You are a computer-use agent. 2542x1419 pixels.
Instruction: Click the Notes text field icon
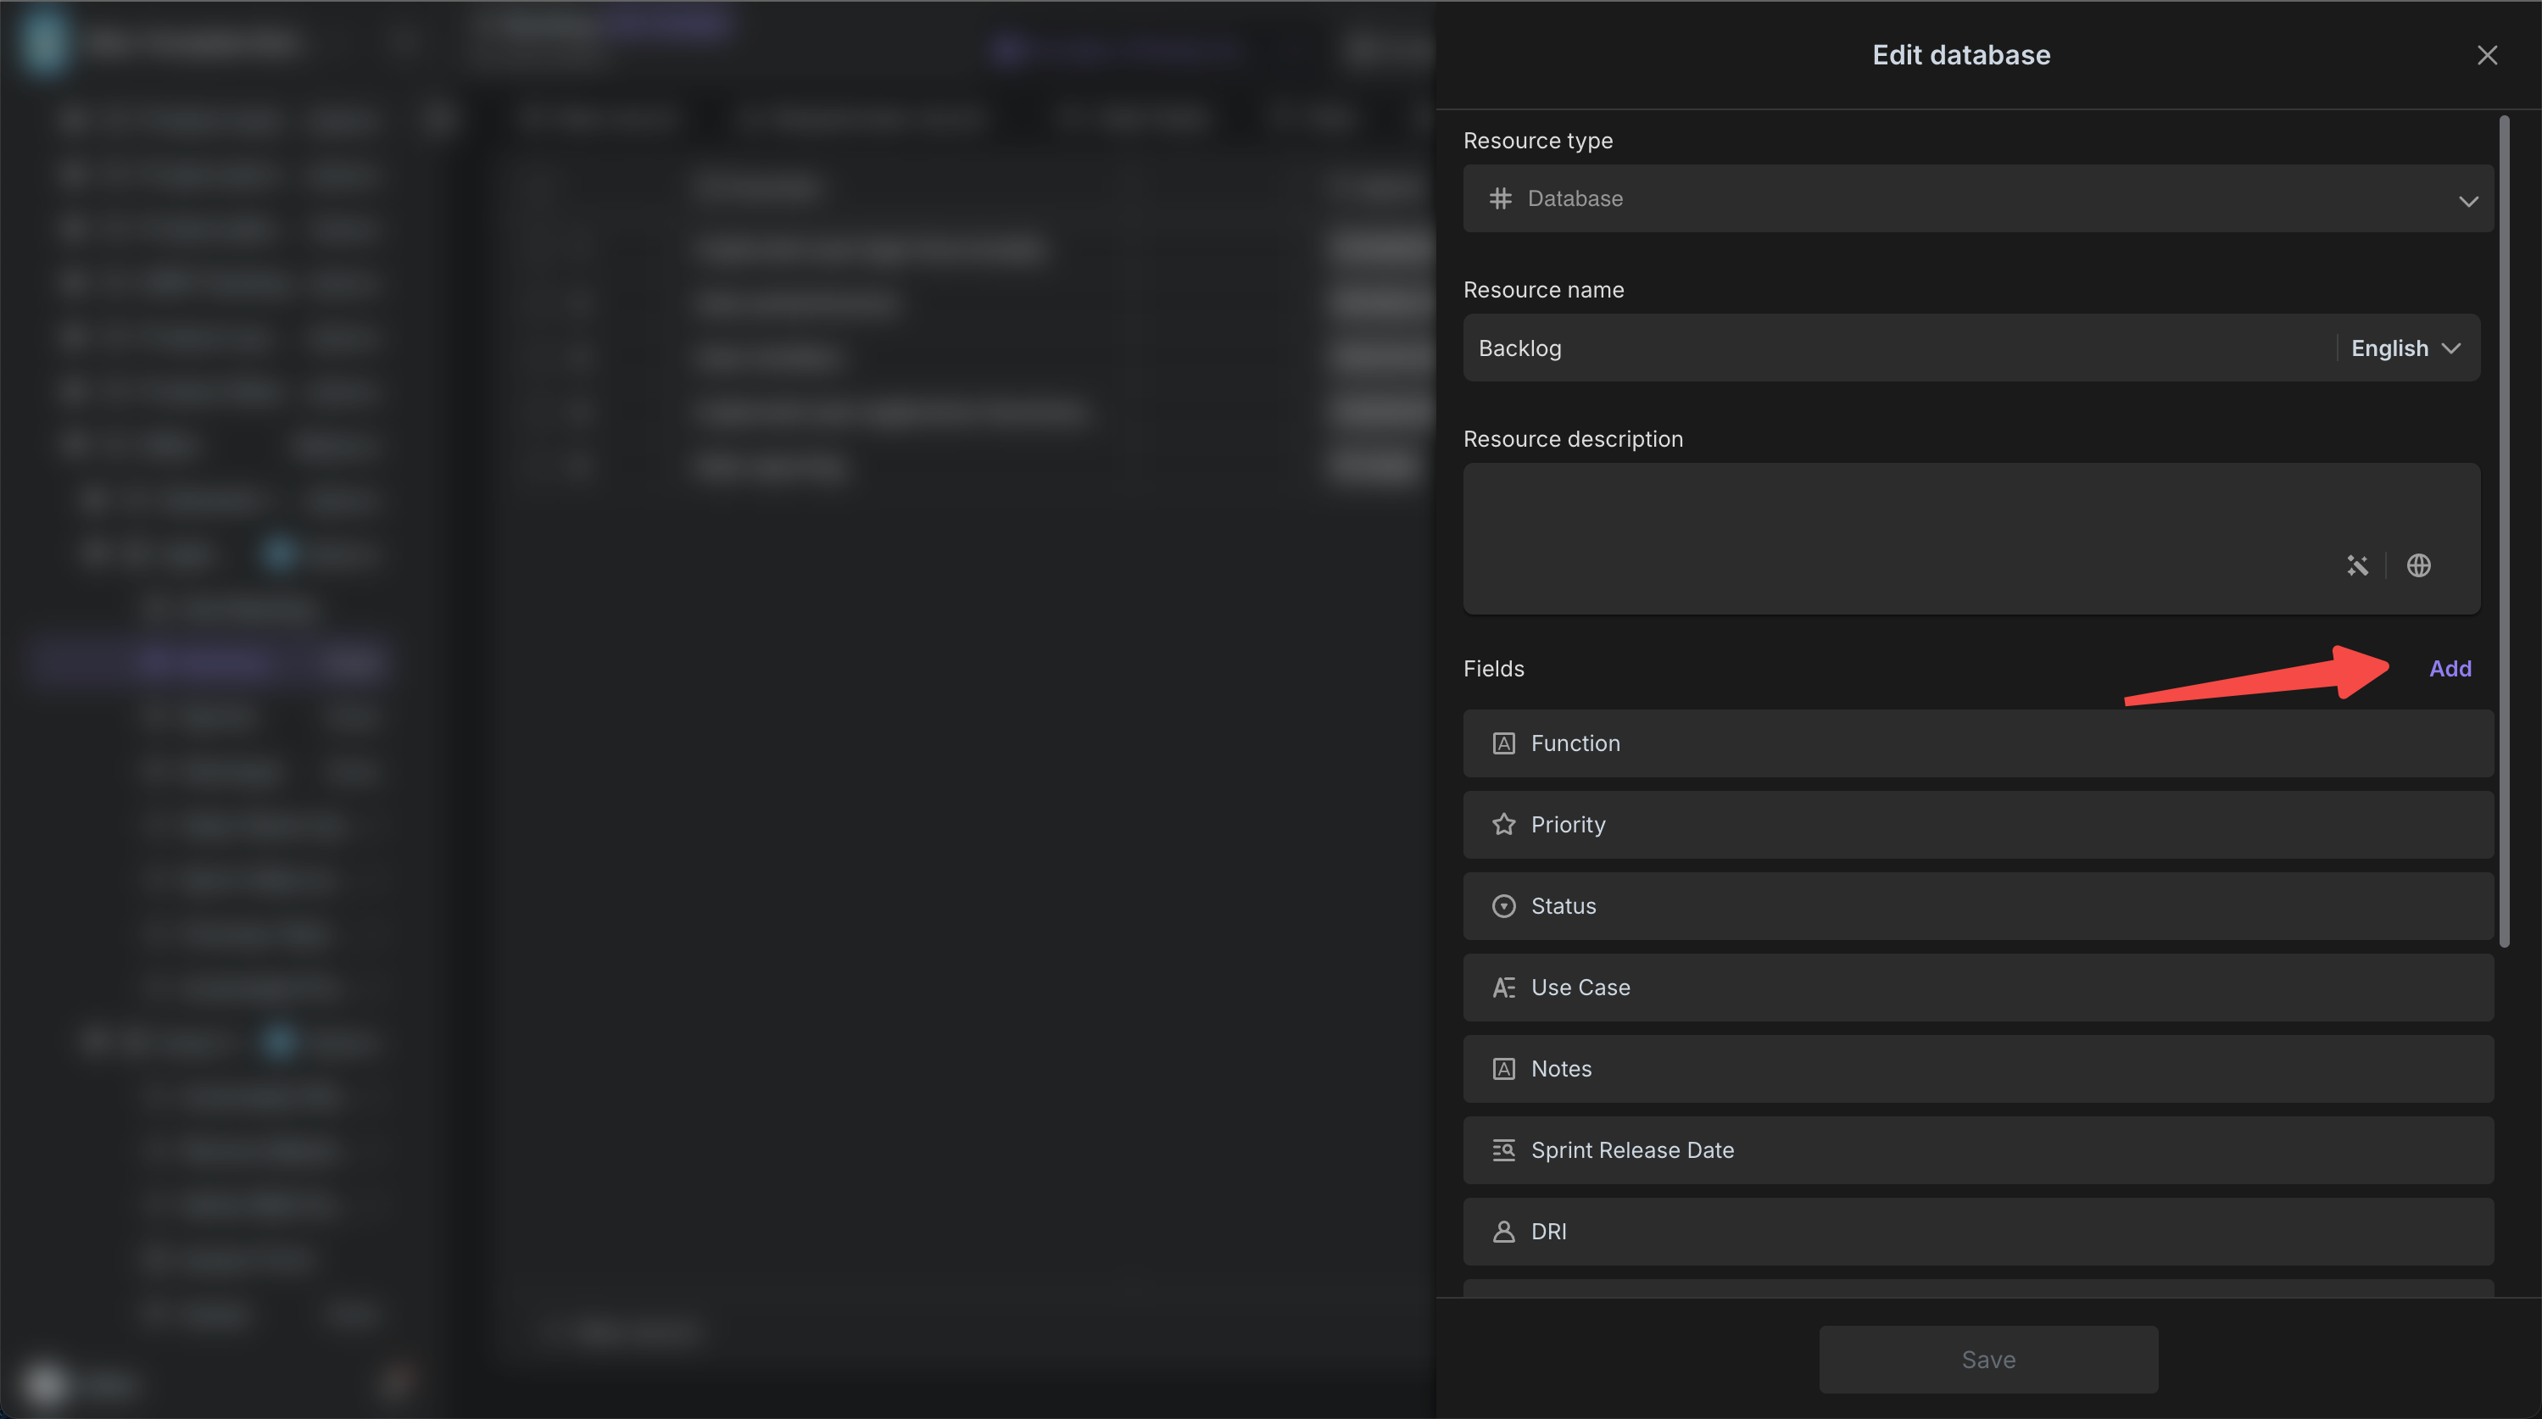pyautogui.click(x=1502, y=1069)
